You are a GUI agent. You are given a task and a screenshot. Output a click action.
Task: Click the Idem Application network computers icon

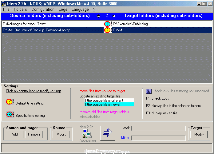pyautogui.click(x=87, y=133)
